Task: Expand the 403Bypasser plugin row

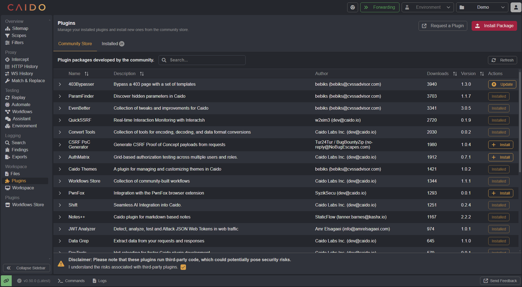Action: point(60,84)
